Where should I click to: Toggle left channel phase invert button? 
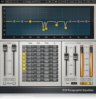click(5, 83)
